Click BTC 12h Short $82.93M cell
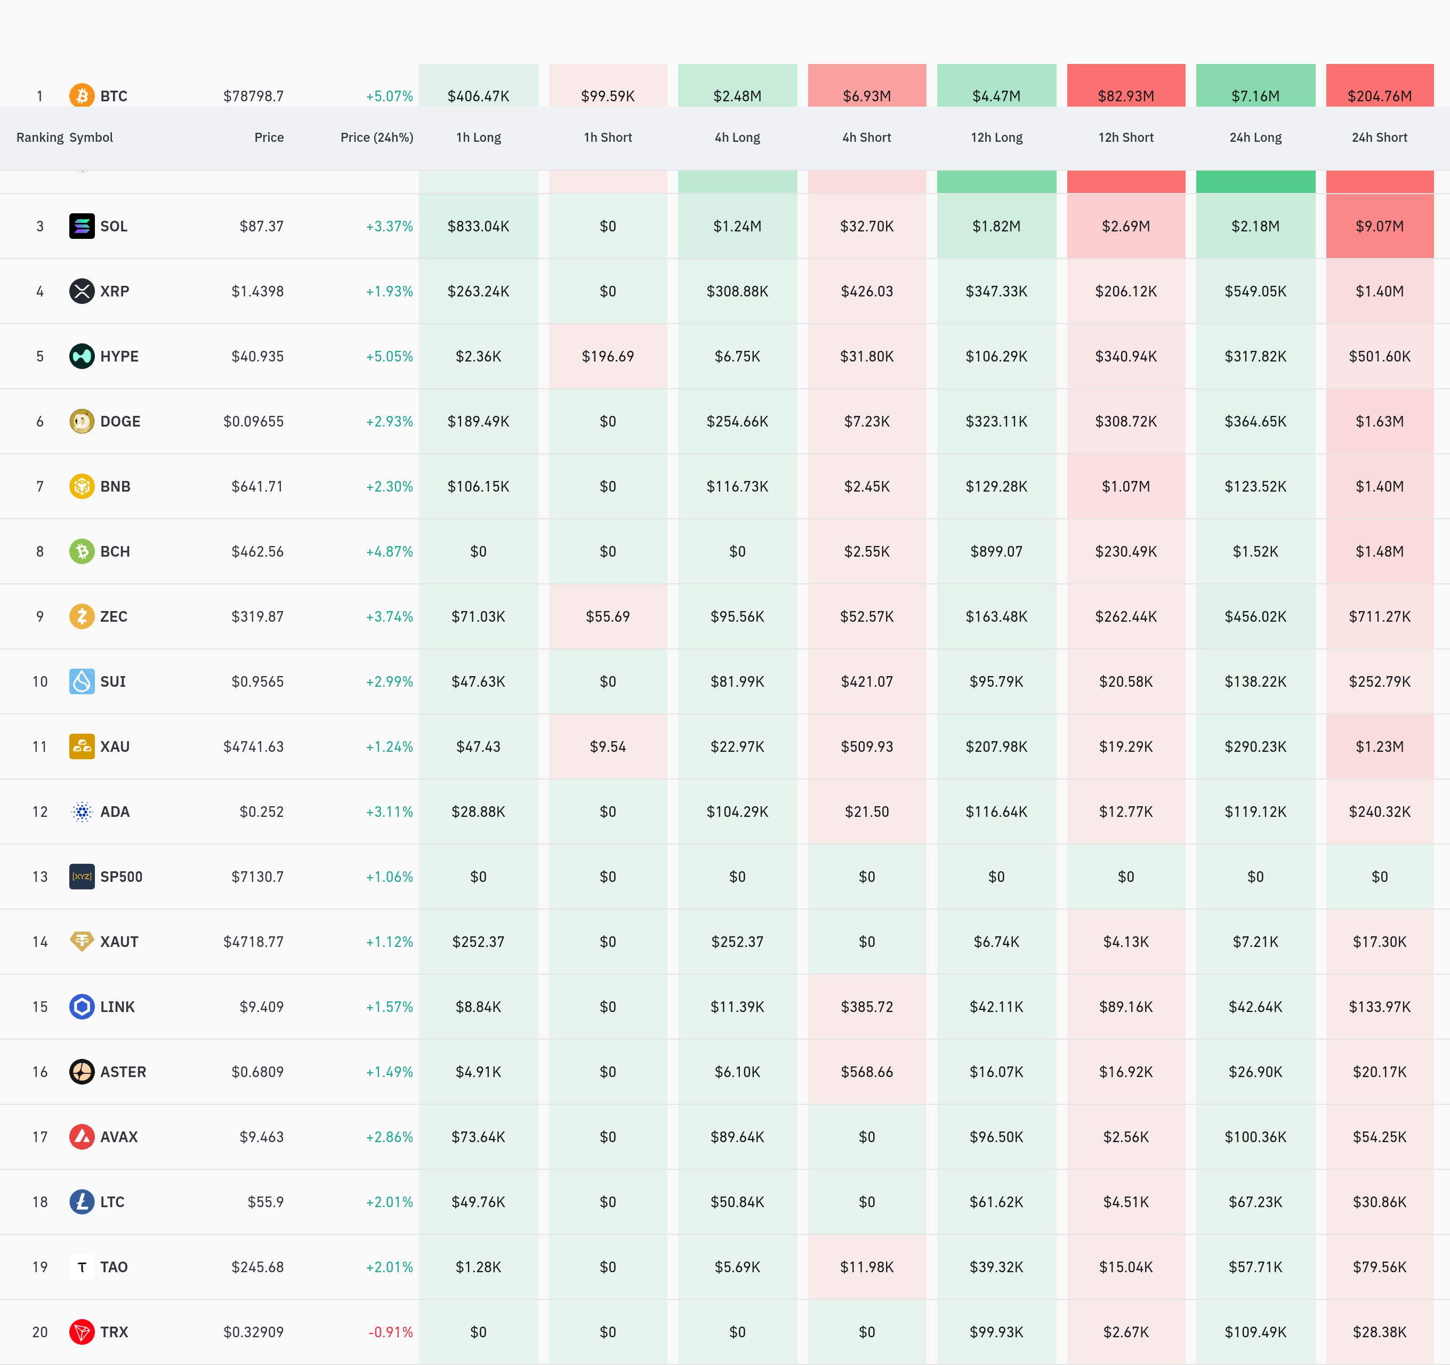Image resolution: width=1450 pixels, height=1365 pixels. (1125, 91)
